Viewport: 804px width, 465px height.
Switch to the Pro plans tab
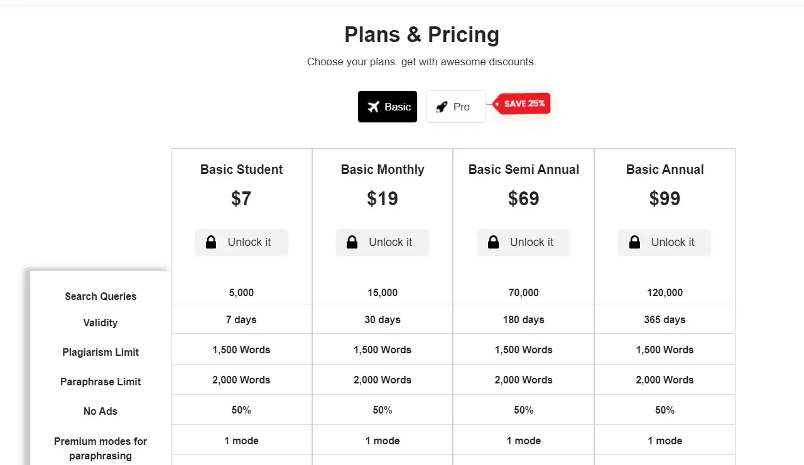point(456,107)
